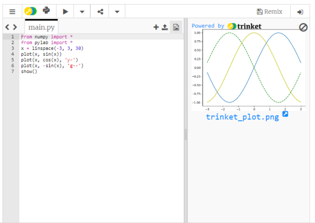This screenshot has width=315, height=223.
Task: Add a new file with plus icon
Action: (x=156, y=27)
